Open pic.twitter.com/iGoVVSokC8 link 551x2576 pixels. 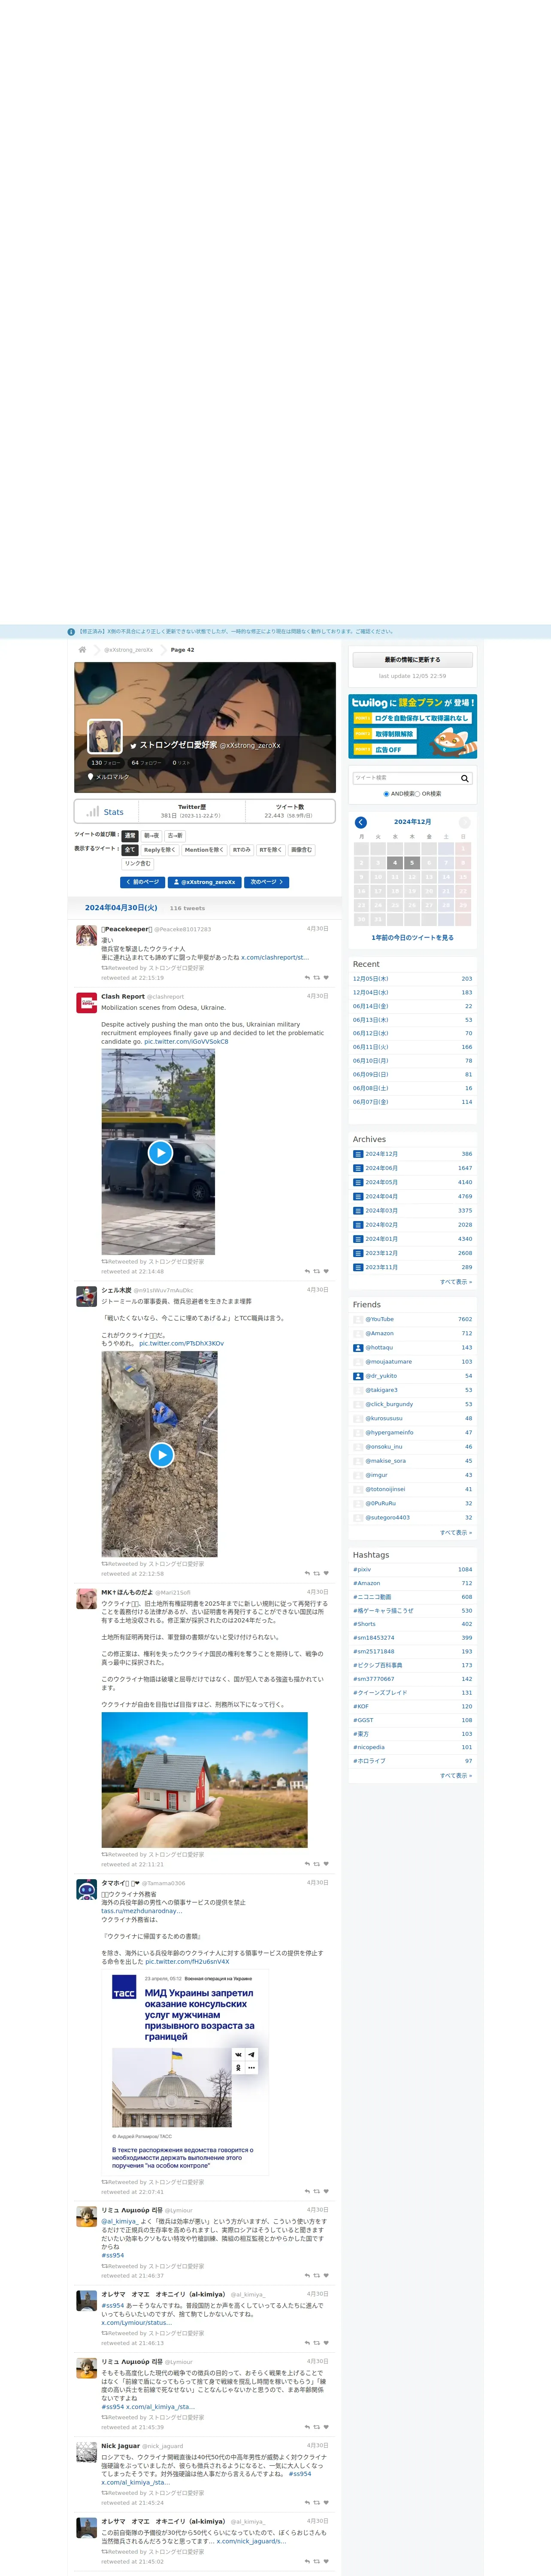click(x=186, y=1041)
